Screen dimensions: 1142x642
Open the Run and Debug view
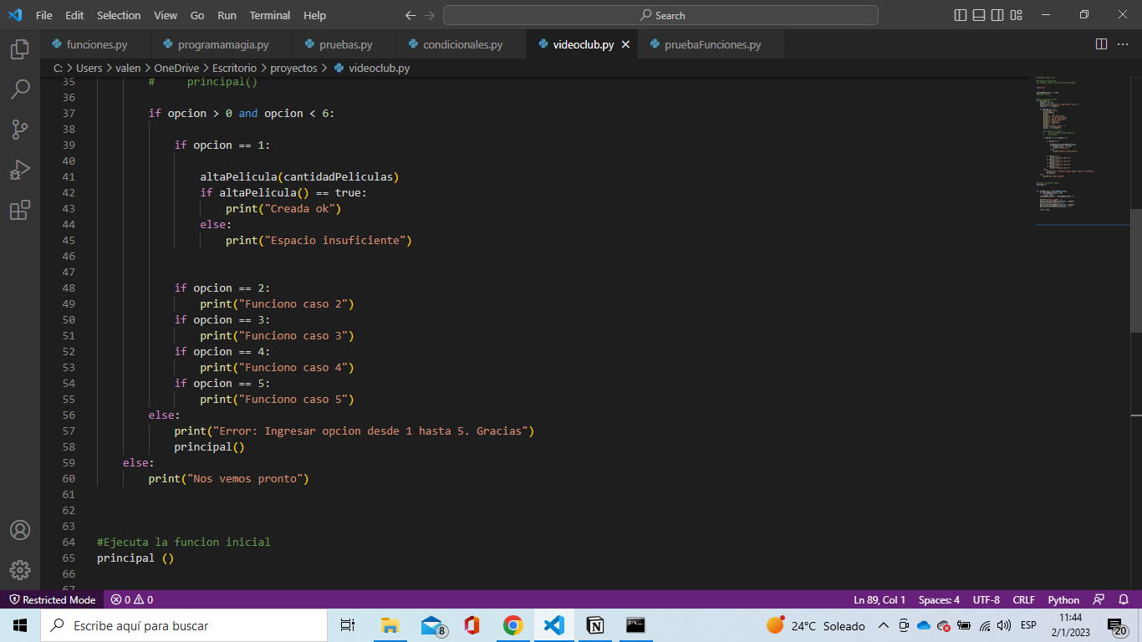20,170
